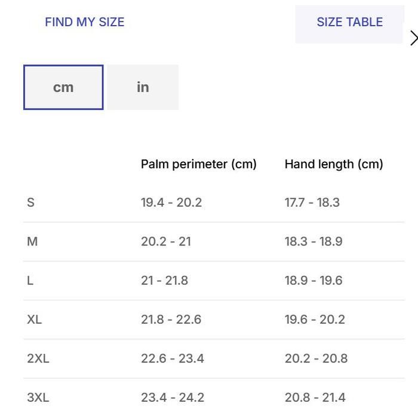
Task: Click the right chevron arrow icon
Action: coord(414,38)
